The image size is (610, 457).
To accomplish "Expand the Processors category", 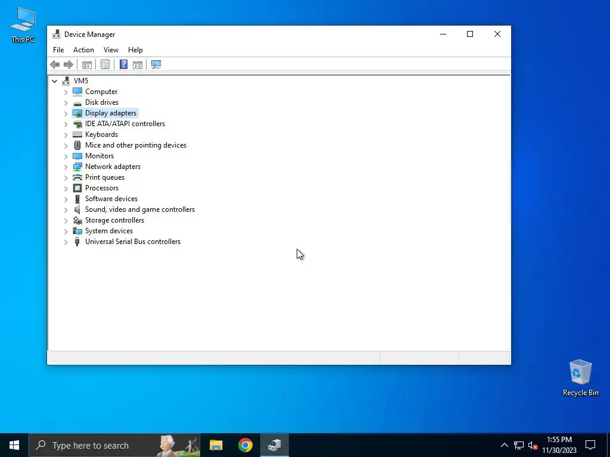I will [66, 189].
